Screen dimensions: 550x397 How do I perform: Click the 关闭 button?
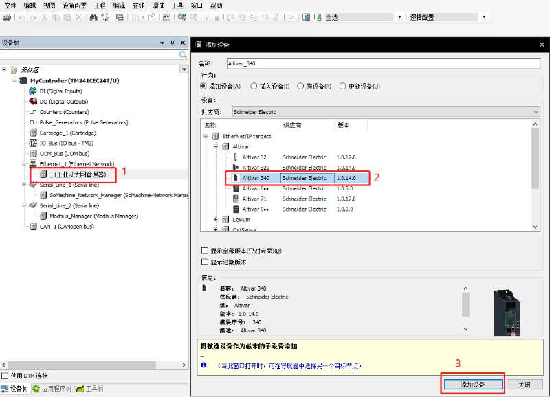click(525, 385)
